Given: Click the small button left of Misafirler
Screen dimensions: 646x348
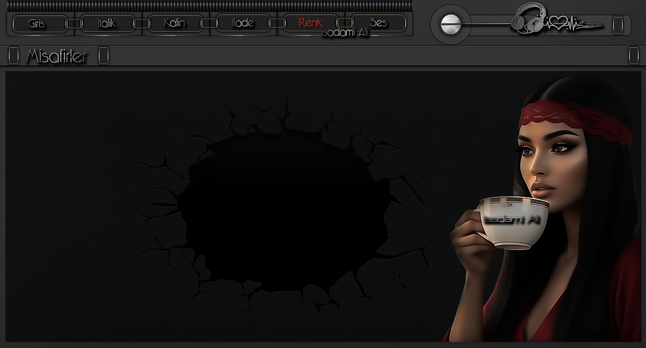Looking at the screenshot, I should (13, 56).
